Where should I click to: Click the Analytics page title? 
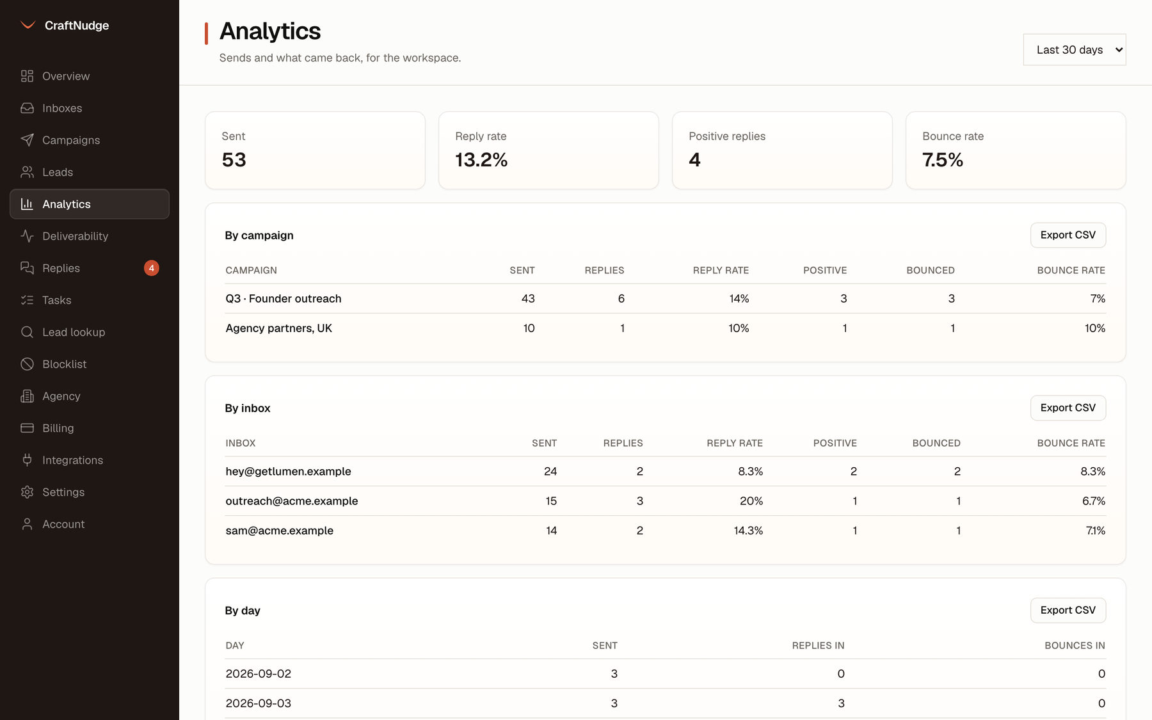(270, 31)
